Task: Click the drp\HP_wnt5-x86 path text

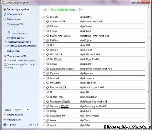Action: [x=89, y=59]
